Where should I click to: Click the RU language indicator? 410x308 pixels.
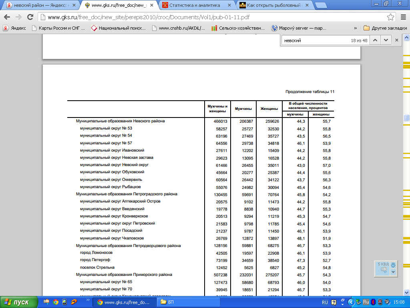[325, 302]
